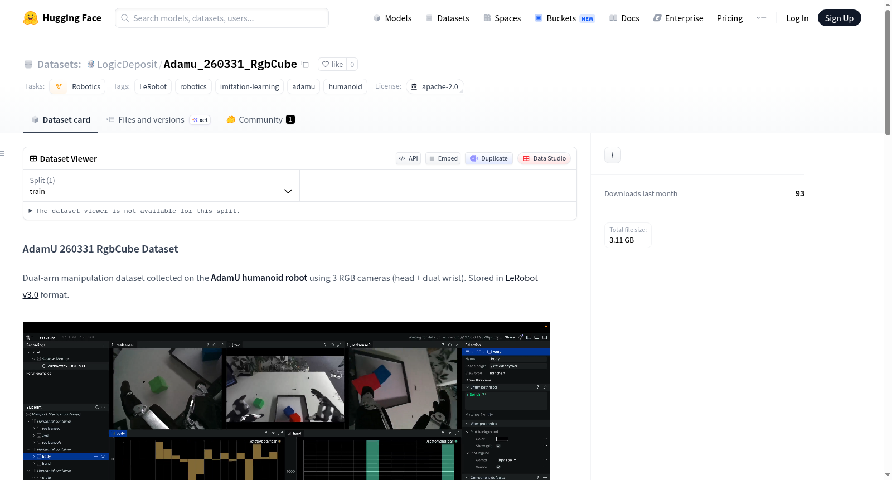
Task: Select the apache-2.0 license tag
Action: (435, 86)
